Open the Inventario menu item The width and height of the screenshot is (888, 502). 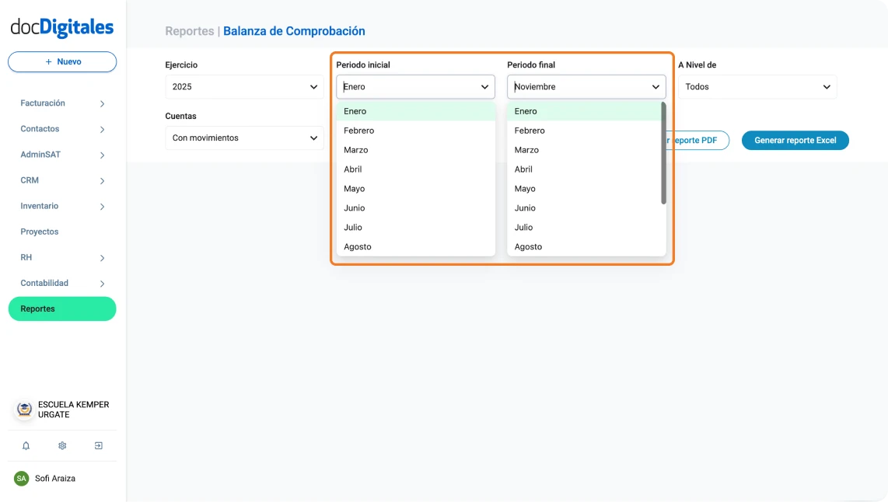point(61,206)
